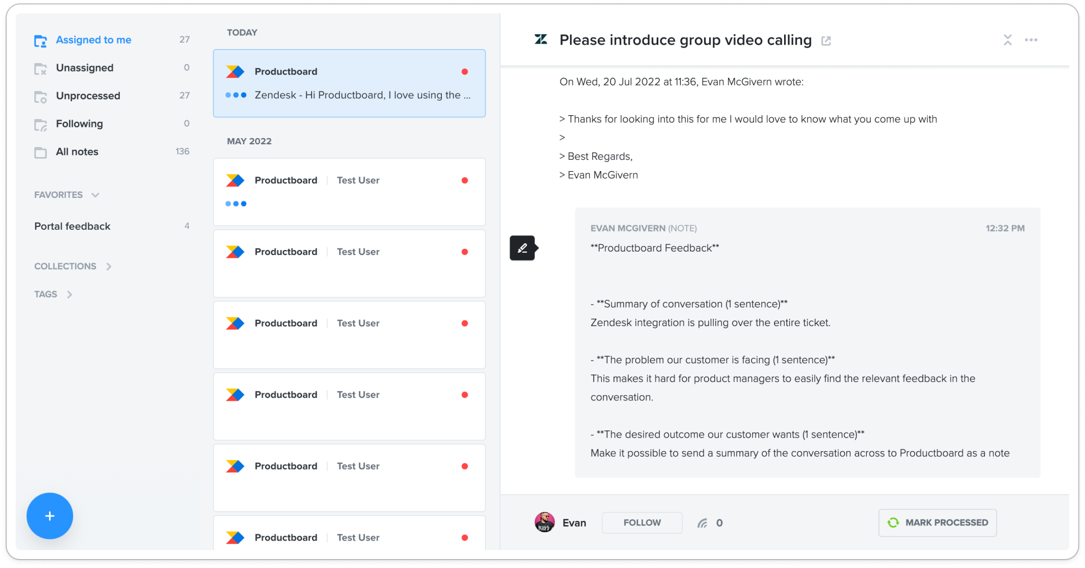Open the note's more options menu
The width and height of the screenshot is (1085, 568).
click(x=1031, y=40)
